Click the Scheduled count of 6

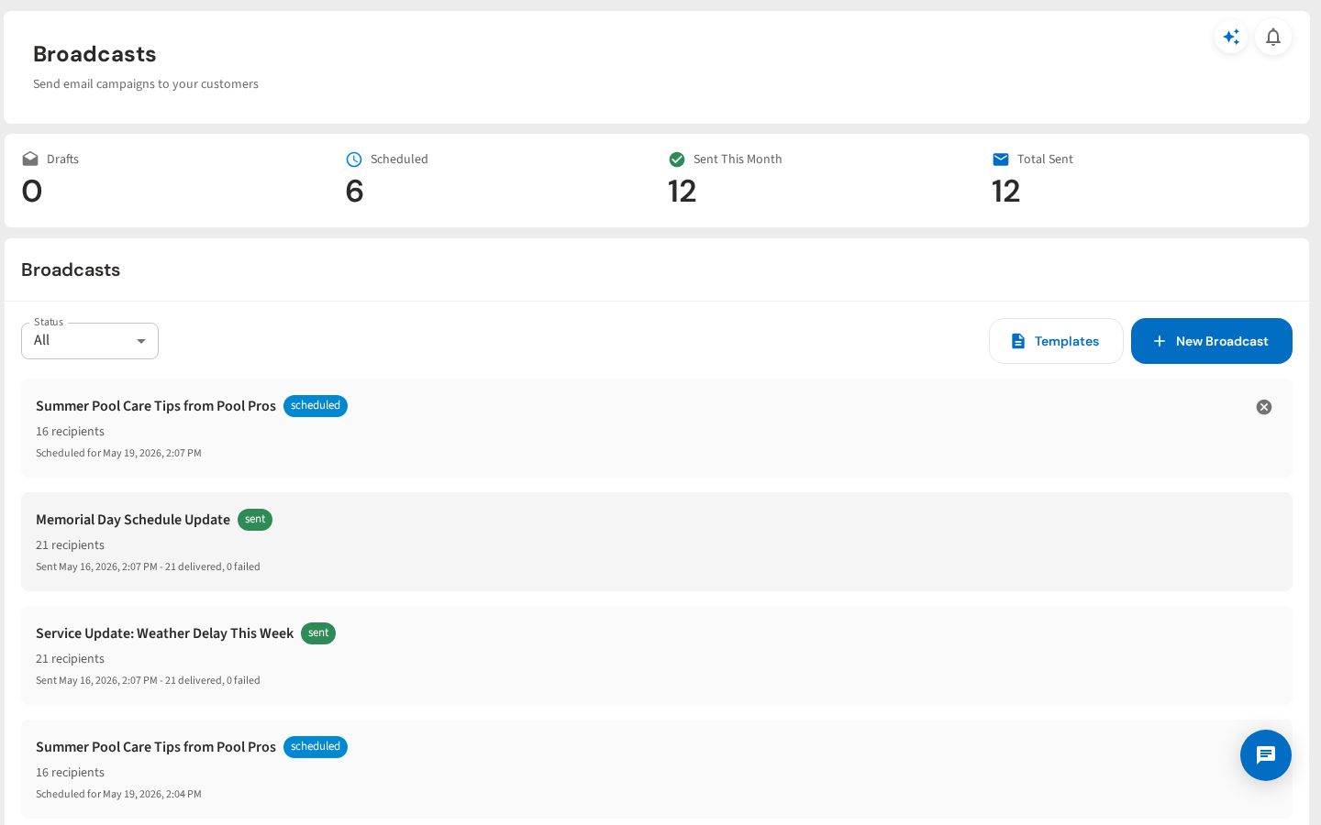(x=355, y=192)
